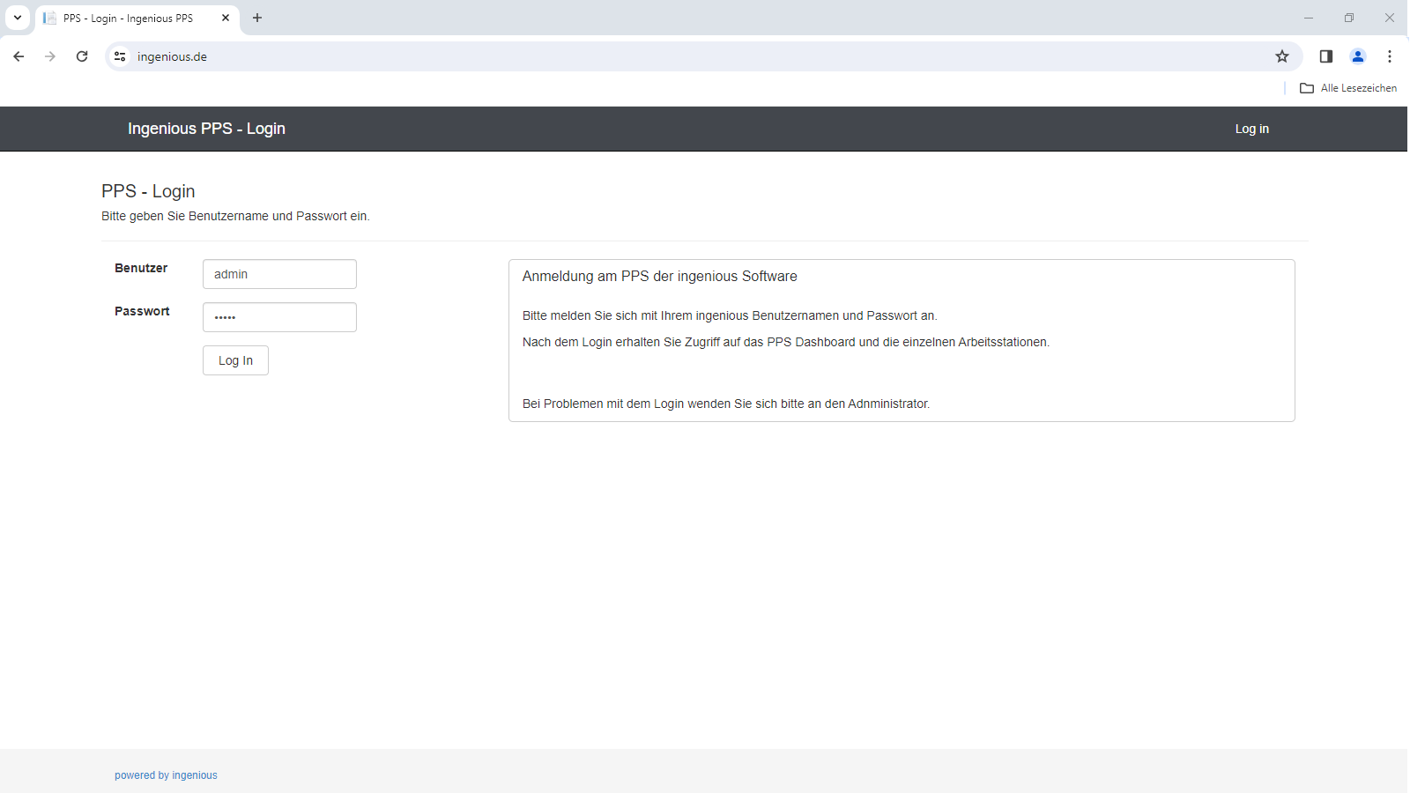1410x793 pixels.
Task: Open the powered by ingenious link
Action: [x=166, y=775]
